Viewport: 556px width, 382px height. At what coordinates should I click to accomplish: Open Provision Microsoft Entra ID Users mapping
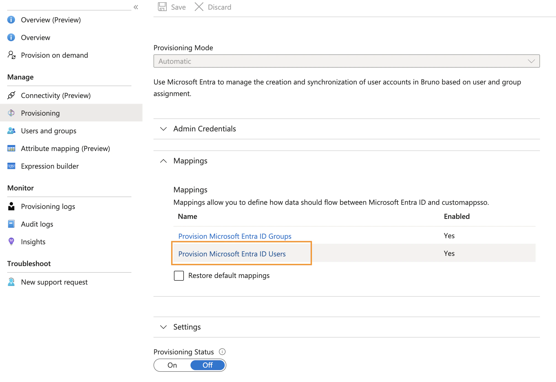click(232, 254)
